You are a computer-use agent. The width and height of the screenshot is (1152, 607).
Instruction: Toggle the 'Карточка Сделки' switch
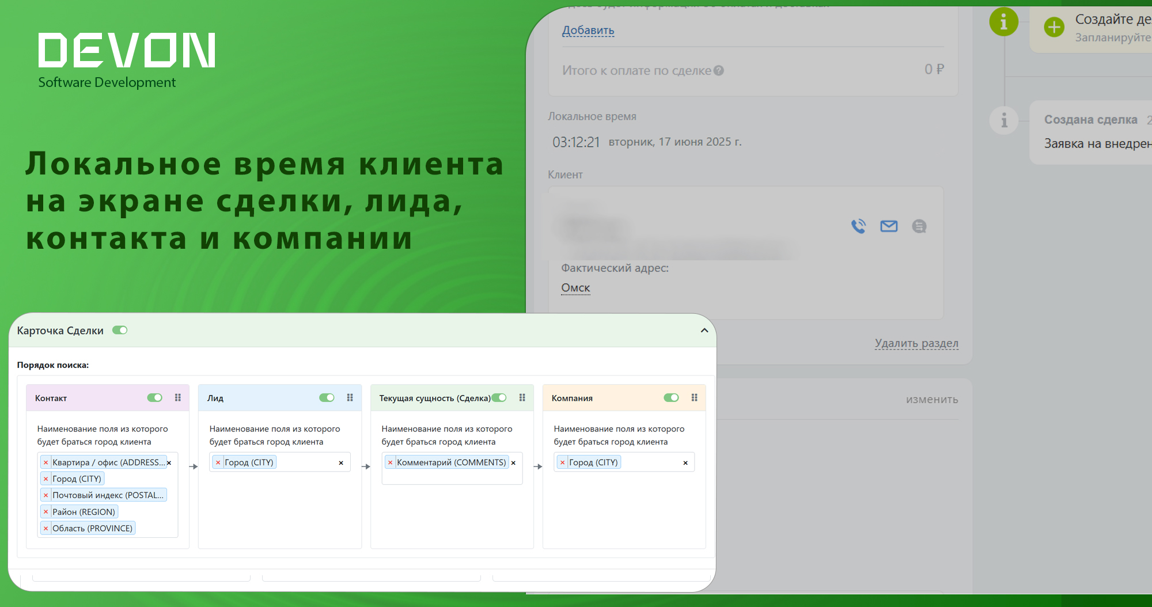[x=120, y=330]
